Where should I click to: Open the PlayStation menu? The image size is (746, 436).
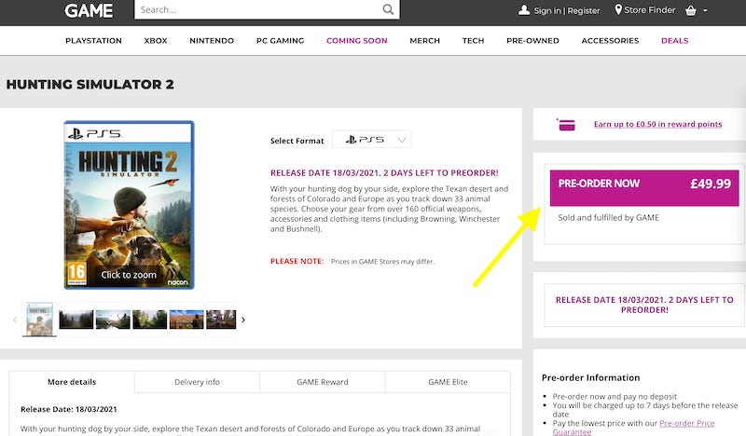(94, 41)
